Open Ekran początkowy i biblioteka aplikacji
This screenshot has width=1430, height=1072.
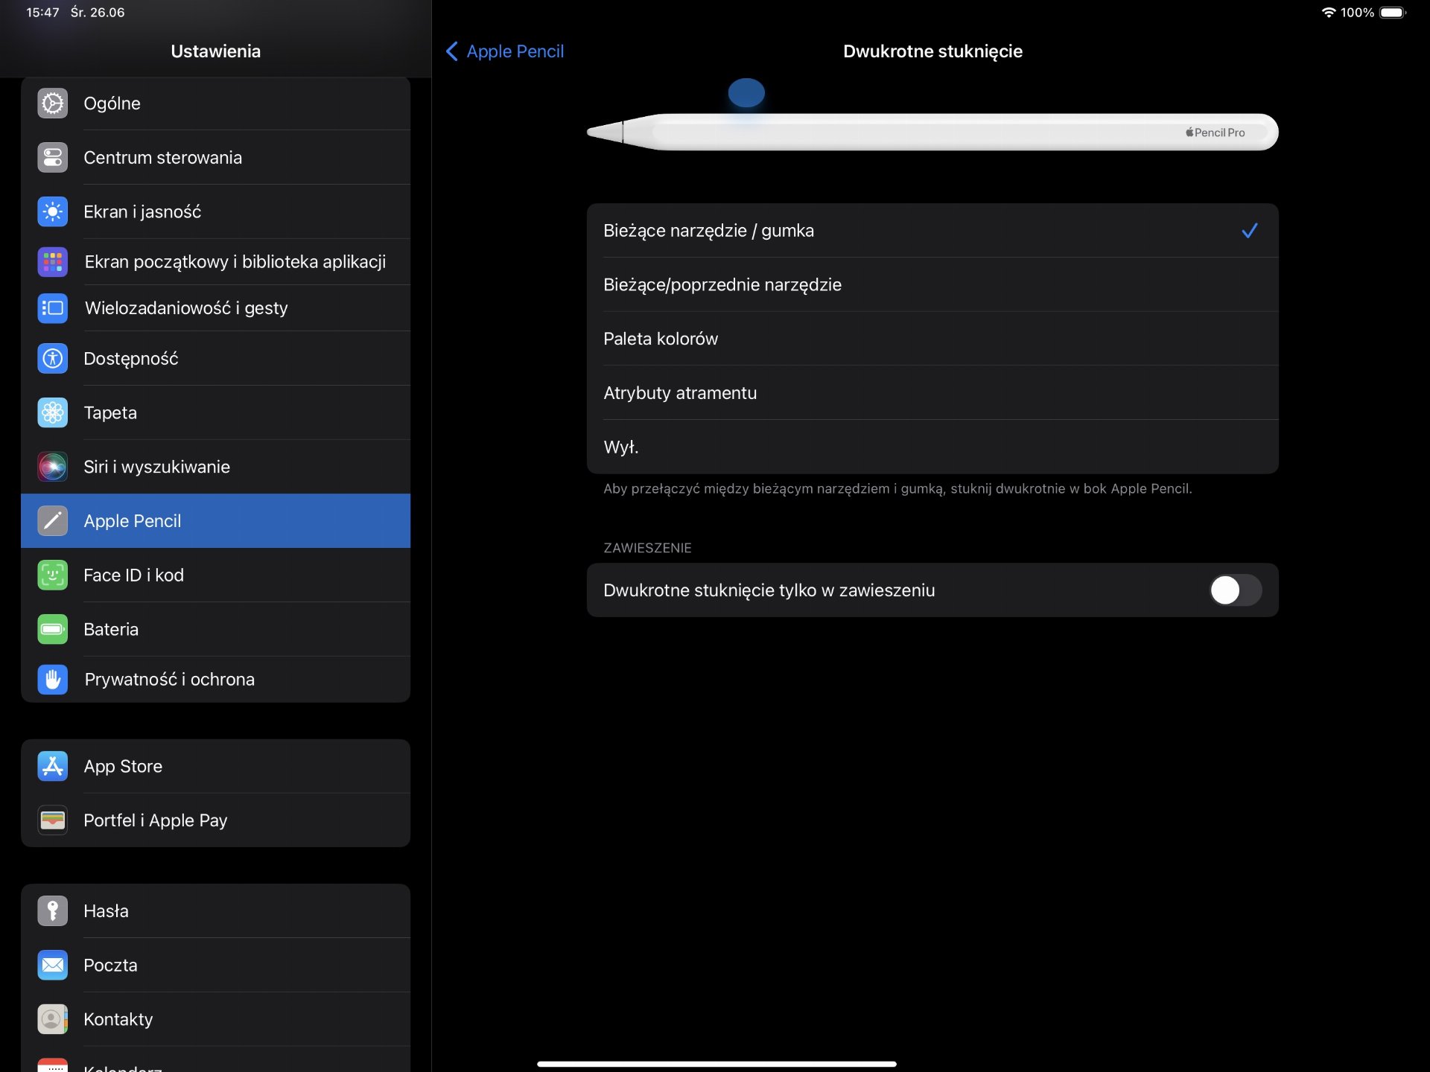point(216,261)
